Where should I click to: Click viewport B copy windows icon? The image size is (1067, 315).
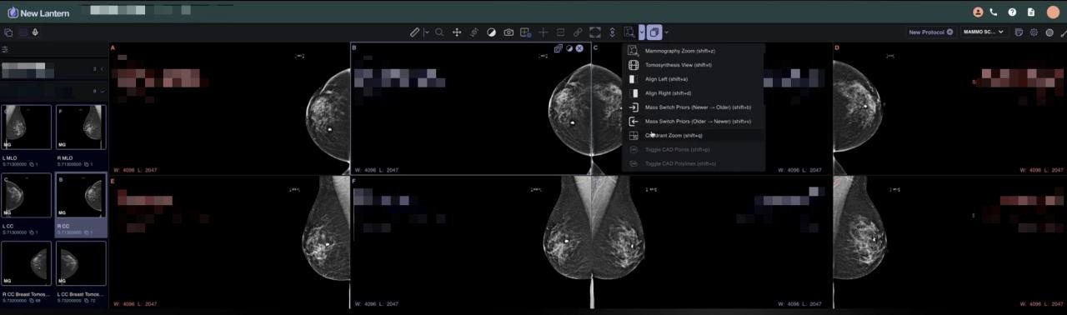click(559, 48)
